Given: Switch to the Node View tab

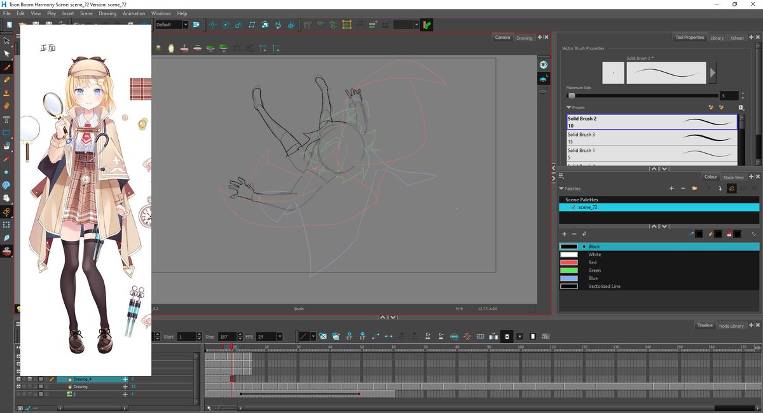Looking at the screenshot, I should click(733, 177).
